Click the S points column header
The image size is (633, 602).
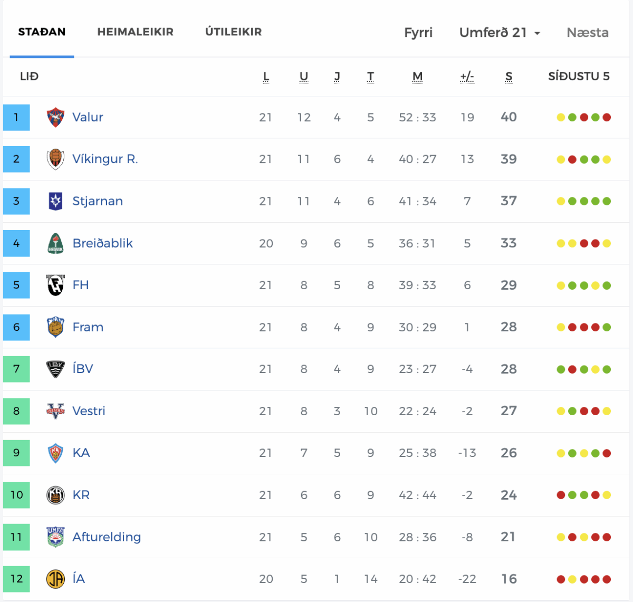[x=509, y=77]
